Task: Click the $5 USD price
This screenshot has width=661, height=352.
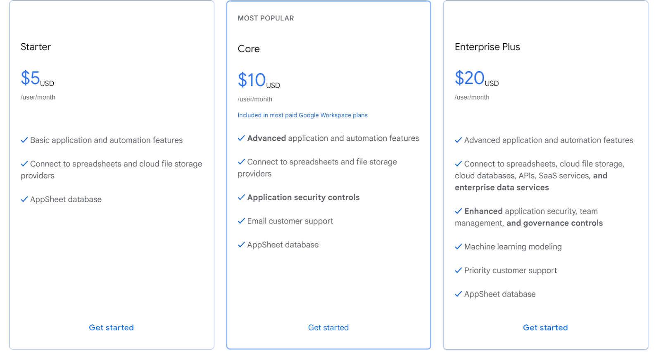Action: [38, 78]
